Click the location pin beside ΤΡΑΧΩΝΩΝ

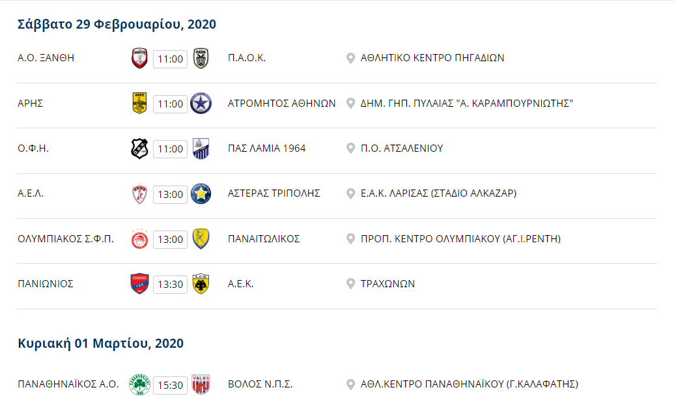coord(351,284)
